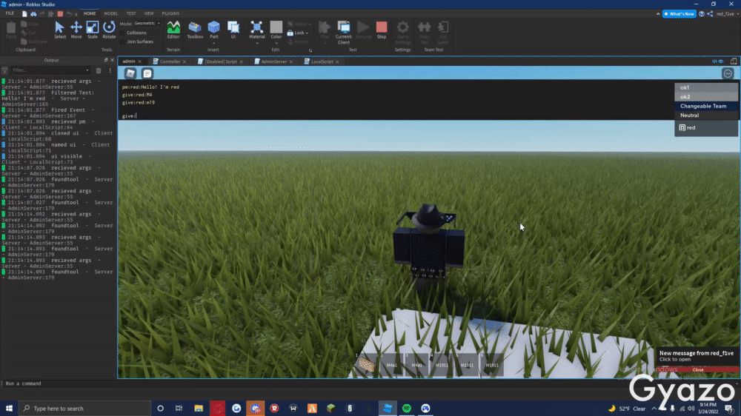The image size is (741, 416).
Task: Open the Mode Geometric dropdown
Action: tap(147, 23)
